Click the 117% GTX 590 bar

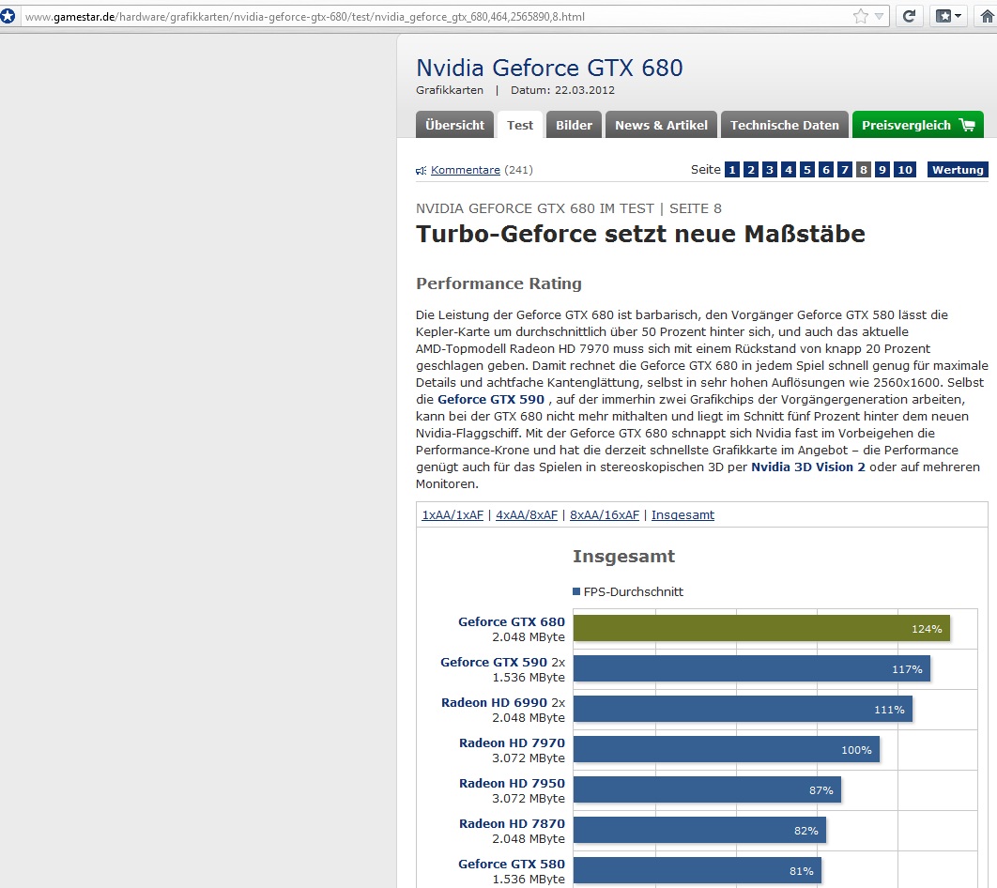pyautogui.click(x=752, y=668)
